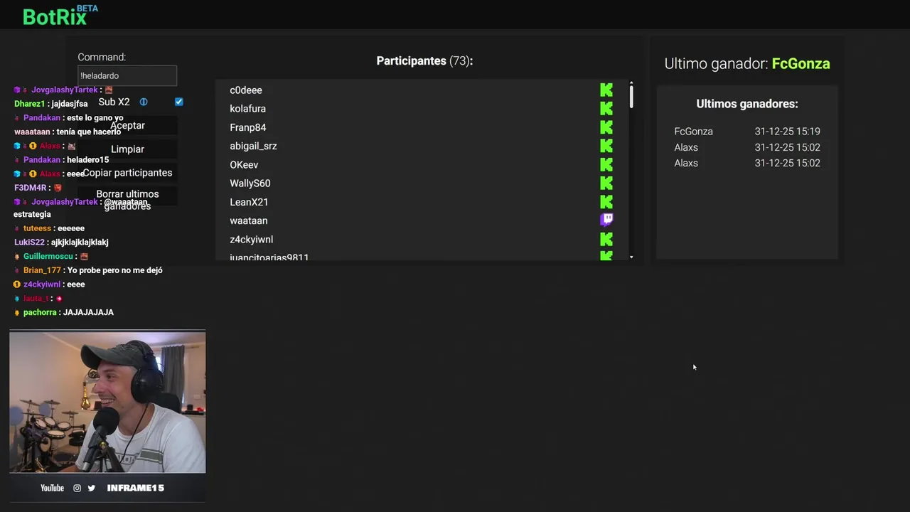This screenshot has height=512, width=910.
Task: Click the Limpiar button
Action: pos(127,149)
